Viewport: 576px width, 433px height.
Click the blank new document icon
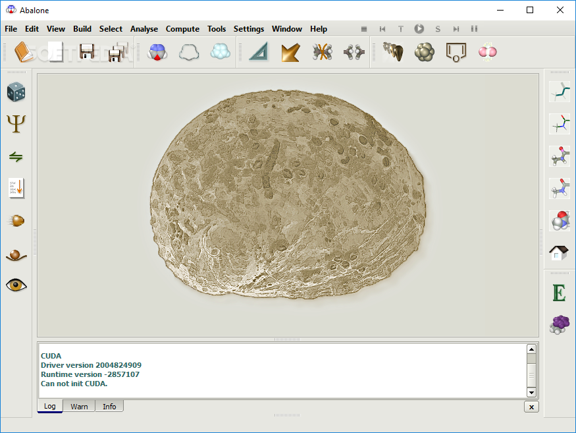point(55,52)
